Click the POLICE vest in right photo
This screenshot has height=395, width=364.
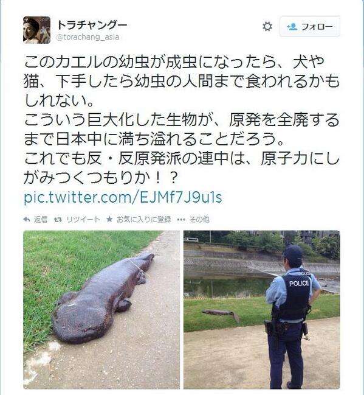tap(295, 296)
